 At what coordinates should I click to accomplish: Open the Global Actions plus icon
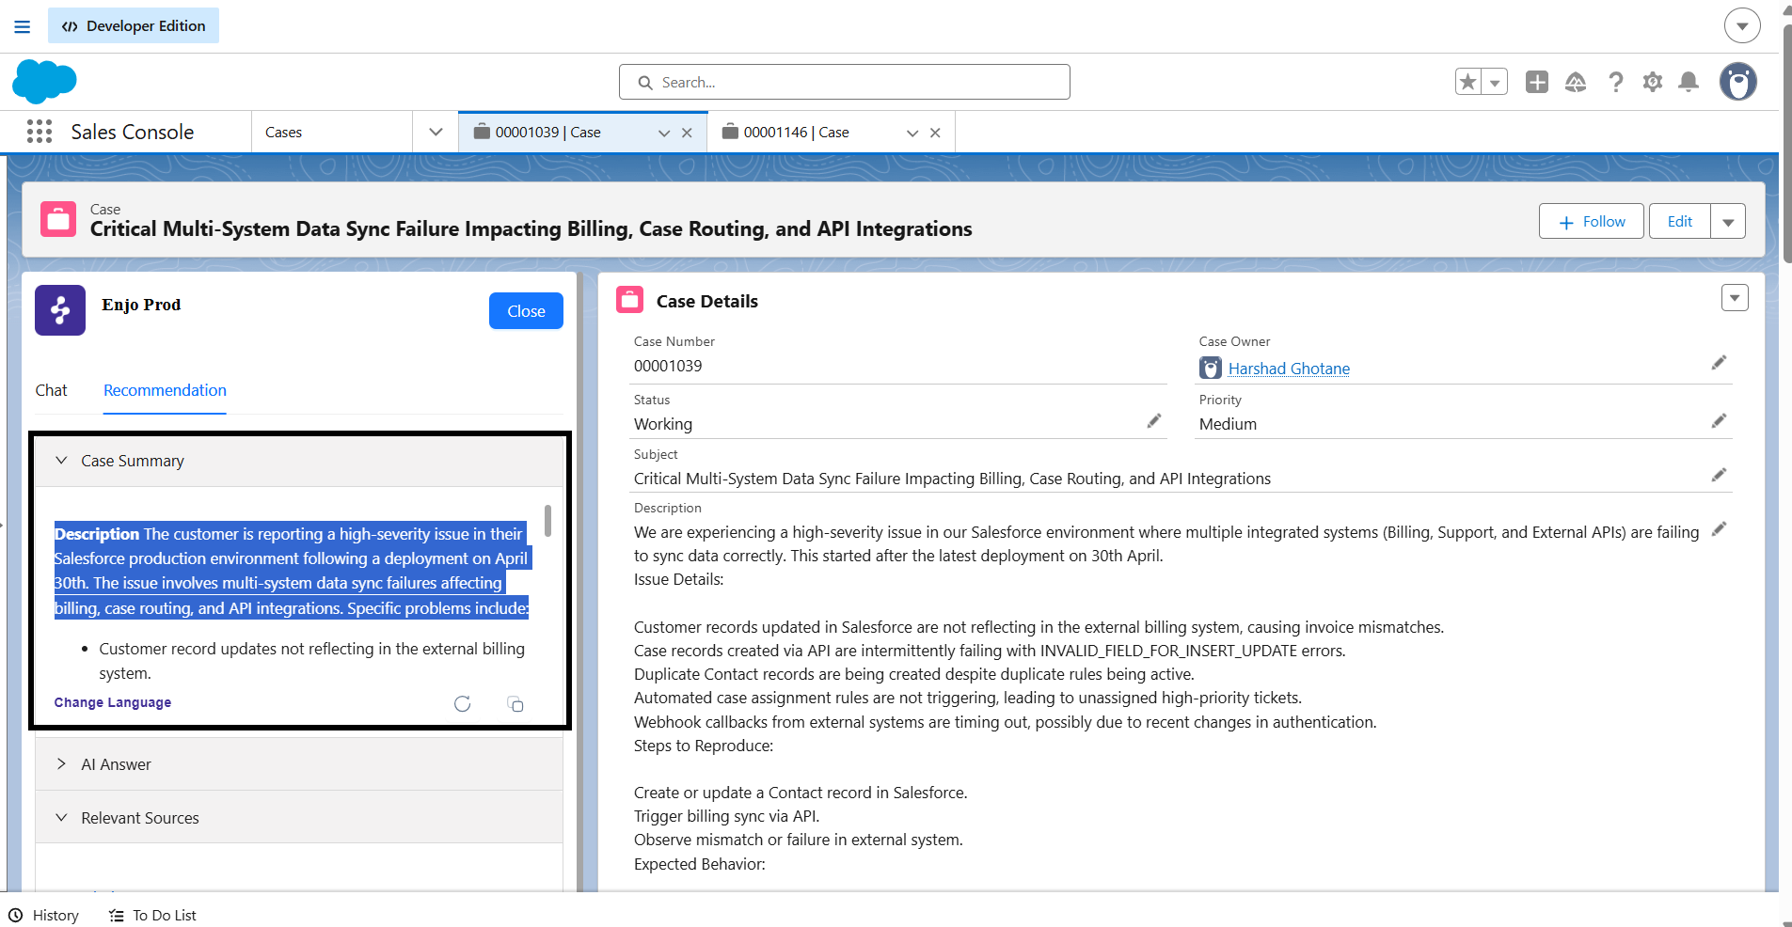point(1537,82)
